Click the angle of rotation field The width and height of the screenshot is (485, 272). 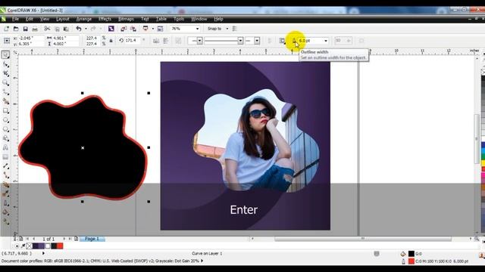pos(133,40)
